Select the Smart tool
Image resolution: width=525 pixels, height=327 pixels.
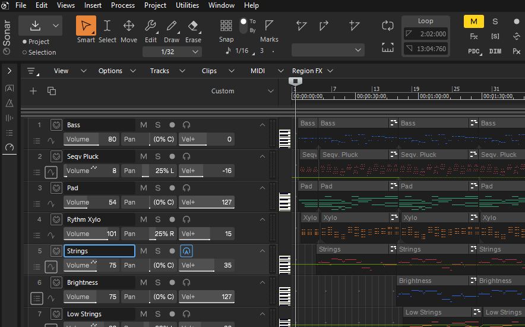[86, 26]
